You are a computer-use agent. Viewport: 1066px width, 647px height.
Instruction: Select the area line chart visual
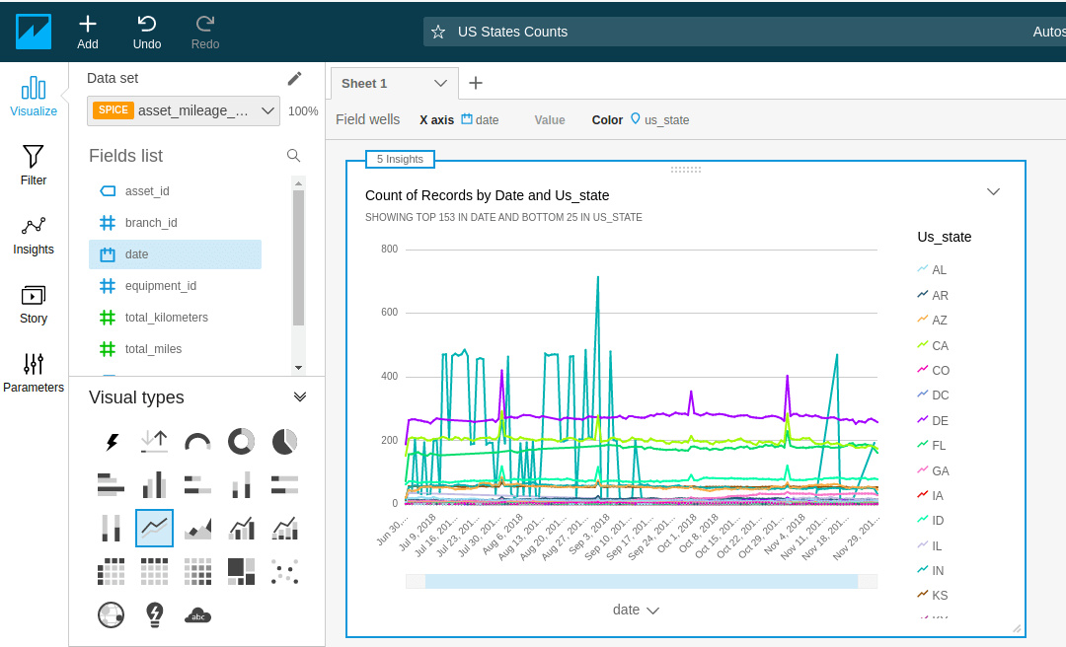coord(197,529)
